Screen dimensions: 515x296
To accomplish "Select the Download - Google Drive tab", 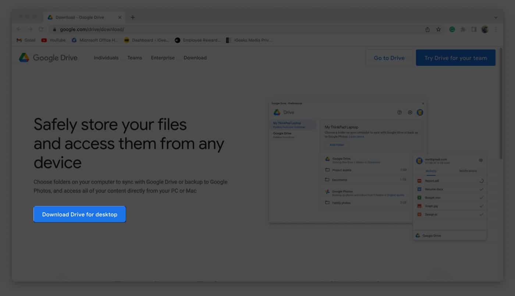I will pyautogui.click(x=85, y=17).
